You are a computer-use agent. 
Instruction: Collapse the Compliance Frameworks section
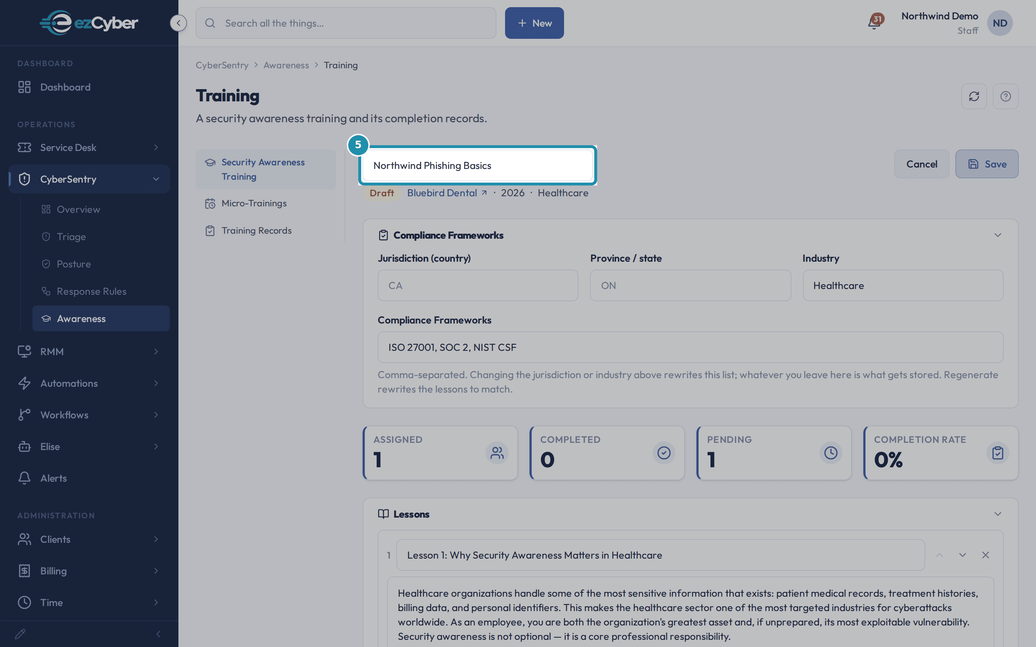998,235
